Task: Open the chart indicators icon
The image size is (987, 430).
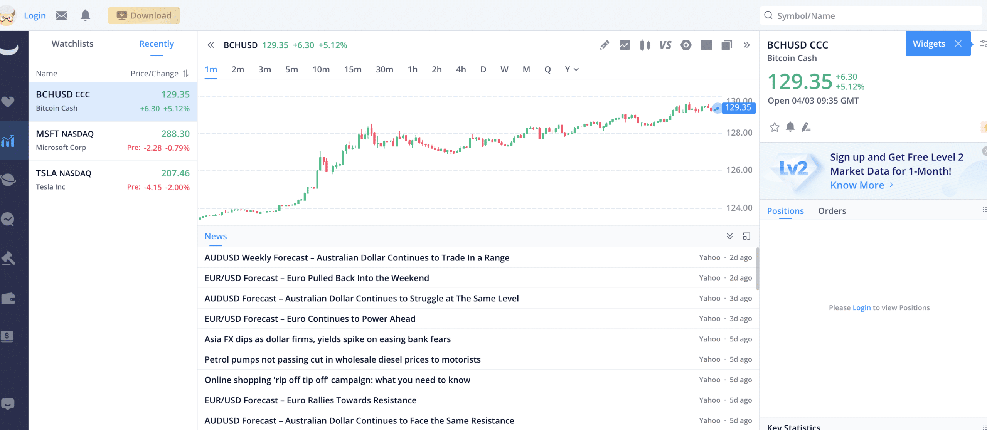Action: point(625,45)
